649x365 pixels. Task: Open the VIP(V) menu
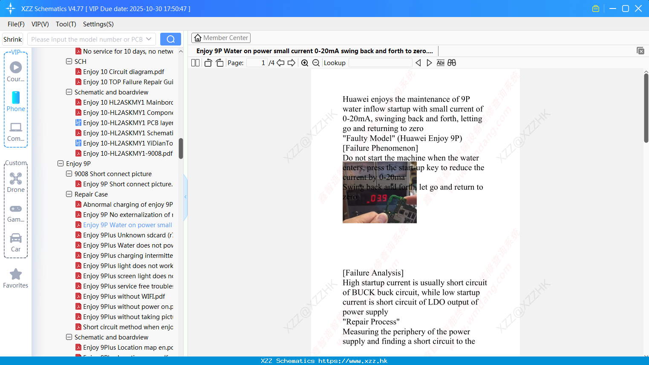(40, 24)
